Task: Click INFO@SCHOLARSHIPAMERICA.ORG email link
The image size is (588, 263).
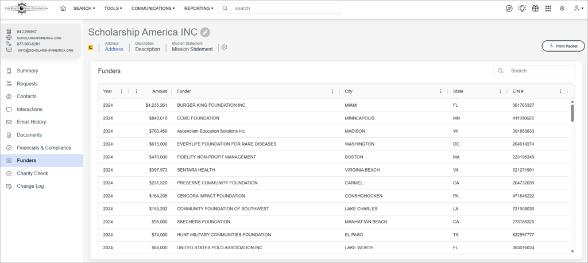Action: (x=45, y=51)
